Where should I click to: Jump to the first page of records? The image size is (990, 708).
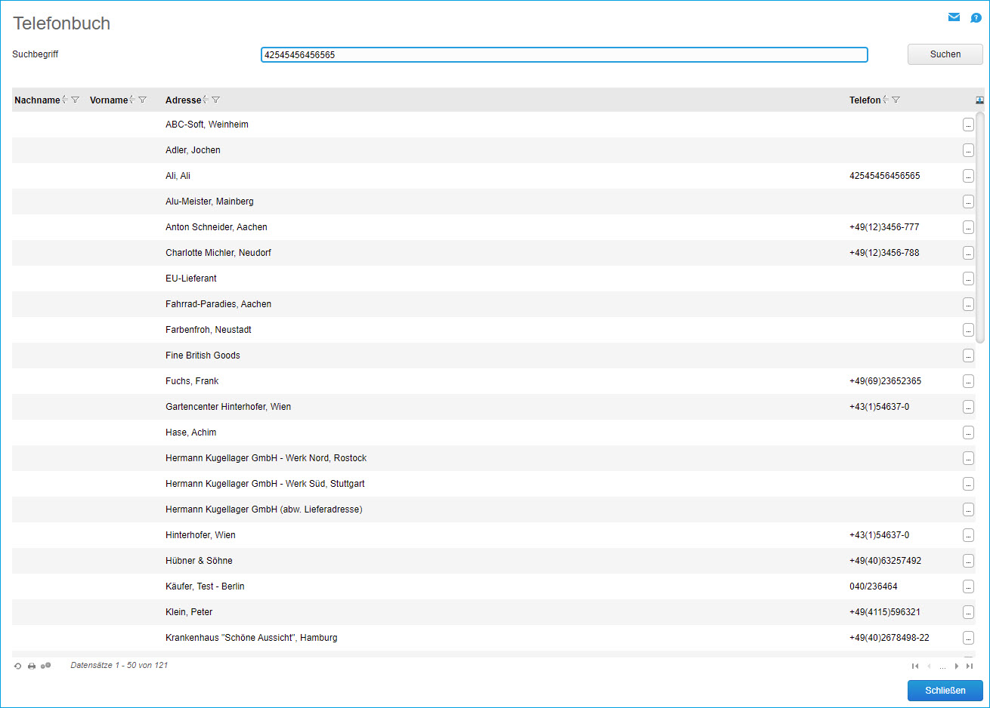[x=915, y=666]
